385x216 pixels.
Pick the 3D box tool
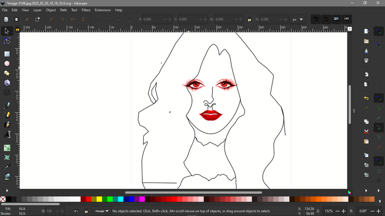pos(7,83)
